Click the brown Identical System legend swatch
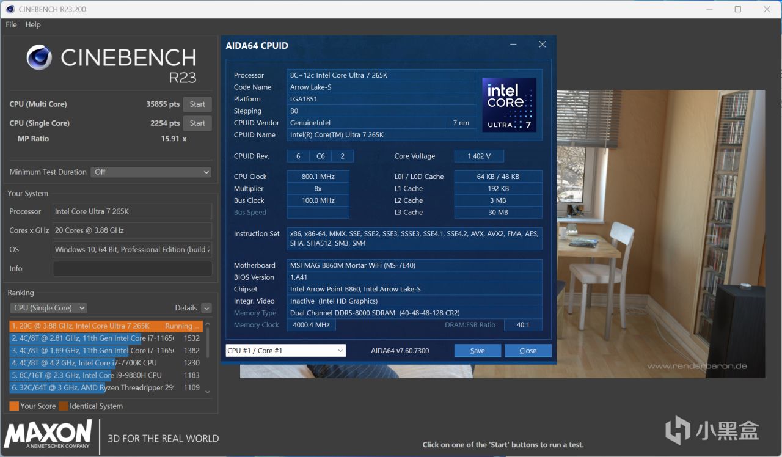This screenshot has height=457, width=782. (x=64, y=406)
